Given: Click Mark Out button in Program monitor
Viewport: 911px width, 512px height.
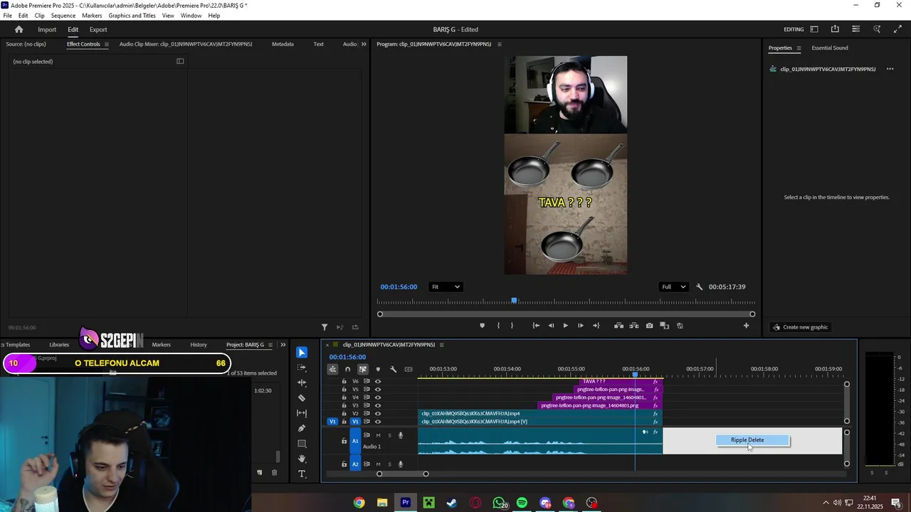Looking at the screenshot, I should [512, 326].
